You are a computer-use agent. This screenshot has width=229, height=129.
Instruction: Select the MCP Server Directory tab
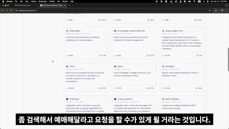point(53,5)
